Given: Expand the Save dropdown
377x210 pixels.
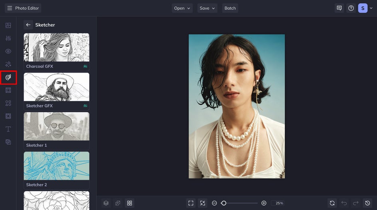Looking at the screenshot, I should click(x=207, y=8).
